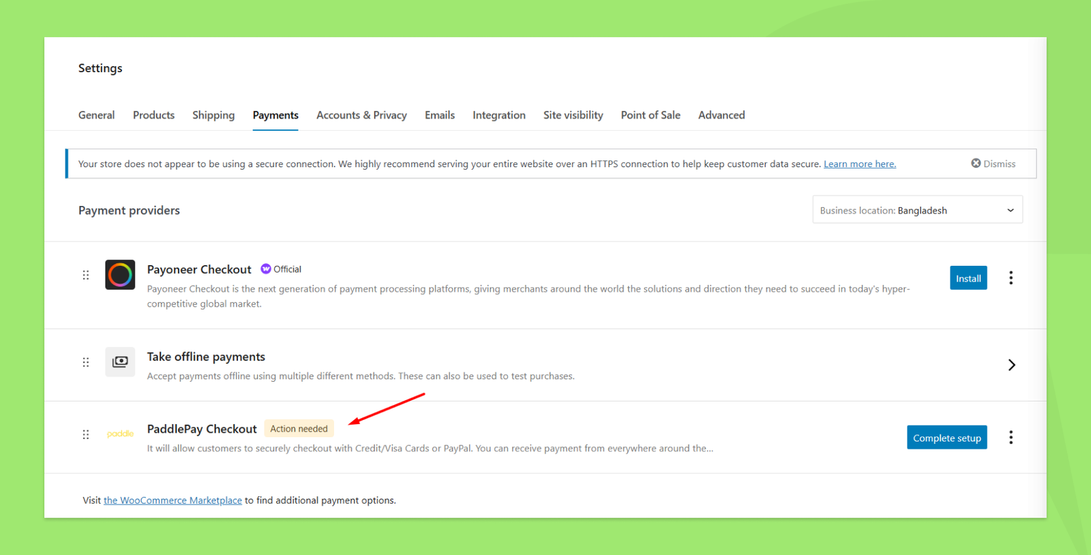Open the three-dot menu for Payoneer Checkout

coord(1011,277)
